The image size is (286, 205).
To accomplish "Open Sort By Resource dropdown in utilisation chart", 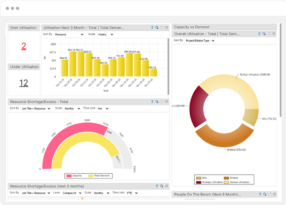I will (x=69, y=35).
